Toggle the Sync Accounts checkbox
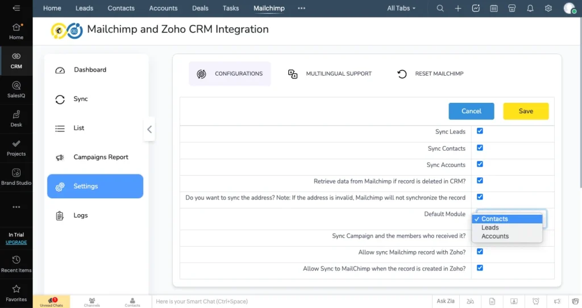This screenshot has width=582, height=308. point(480,164)
